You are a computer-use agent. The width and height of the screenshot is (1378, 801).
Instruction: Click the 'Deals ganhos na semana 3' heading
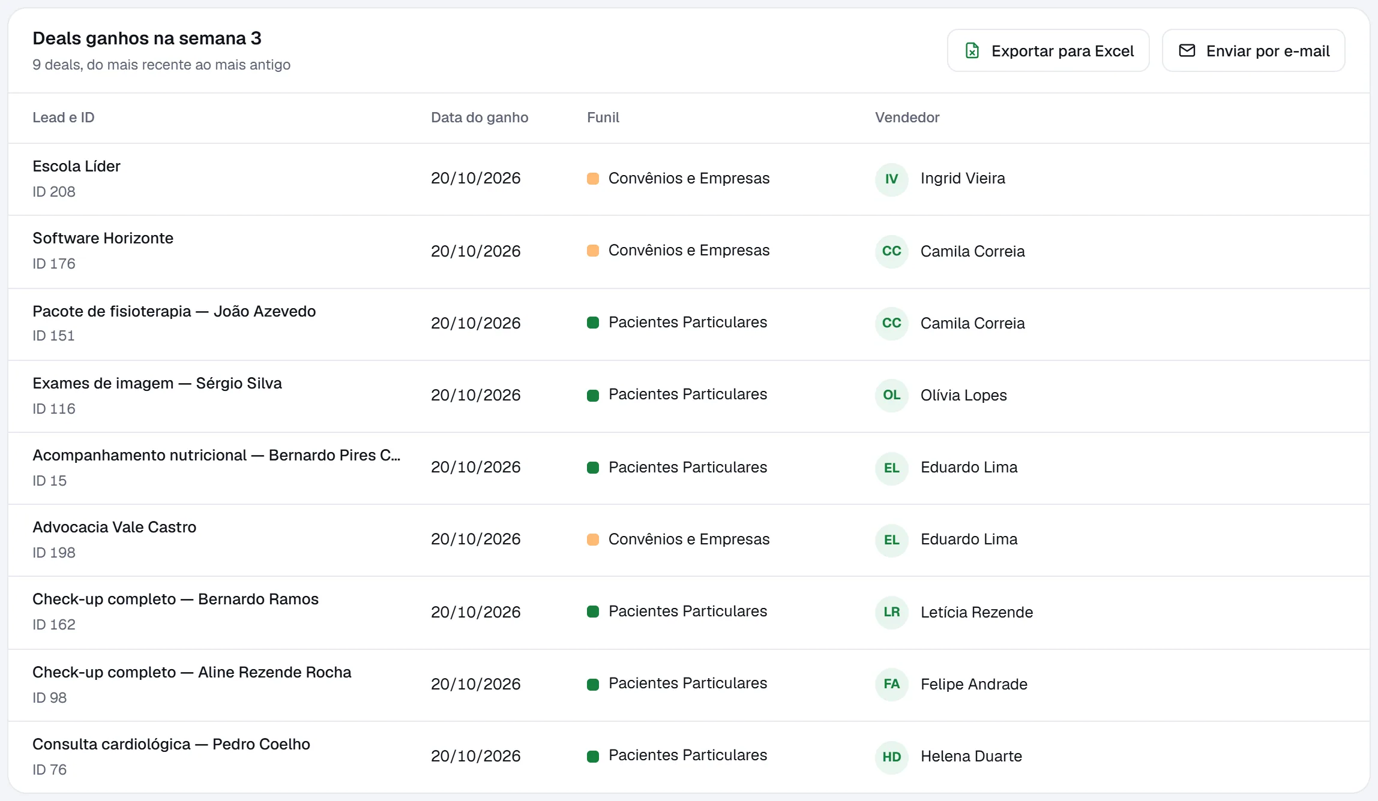(x=147, y=38)
